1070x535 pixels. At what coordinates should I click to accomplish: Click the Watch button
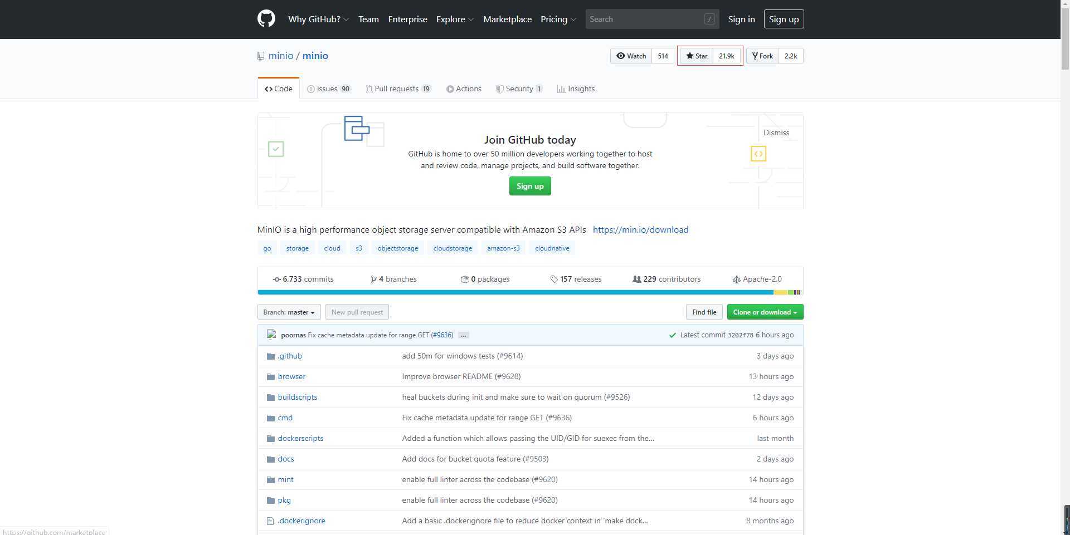[631, 56]
